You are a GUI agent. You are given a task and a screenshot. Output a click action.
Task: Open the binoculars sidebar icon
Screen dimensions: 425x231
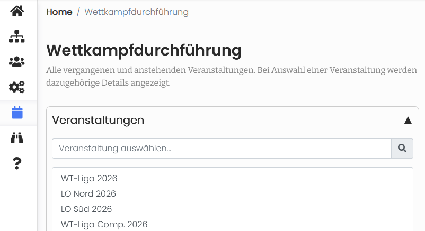coord(17,138)
